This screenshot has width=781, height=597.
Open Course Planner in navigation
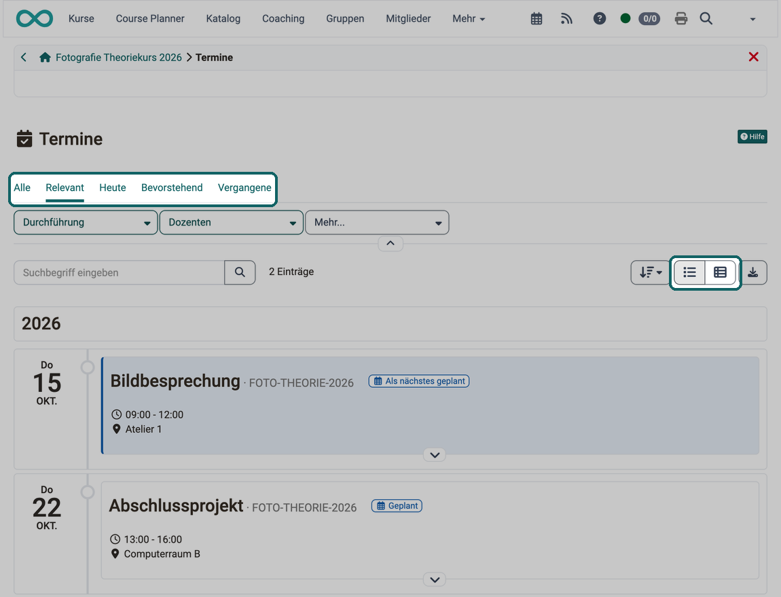(x=150, y=18)
